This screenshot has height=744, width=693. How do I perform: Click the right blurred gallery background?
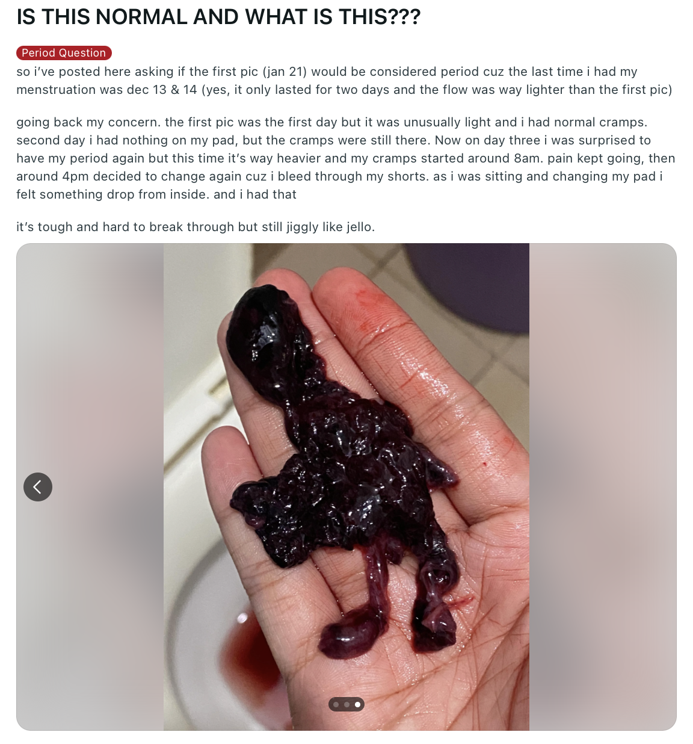[603, 486]
